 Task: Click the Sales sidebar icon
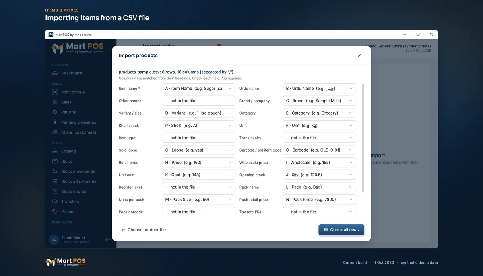click(55, 102)
